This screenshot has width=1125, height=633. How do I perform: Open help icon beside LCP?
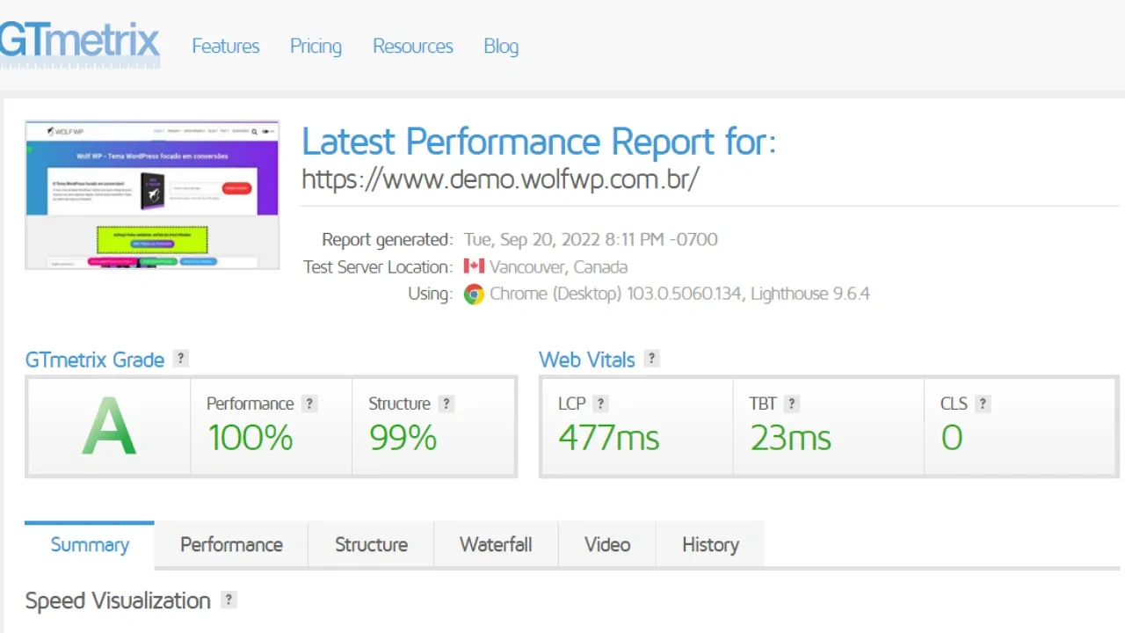(600, 404)
